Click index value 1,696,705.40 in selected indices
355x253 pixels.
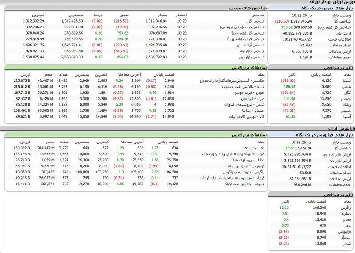click(156, 45)
